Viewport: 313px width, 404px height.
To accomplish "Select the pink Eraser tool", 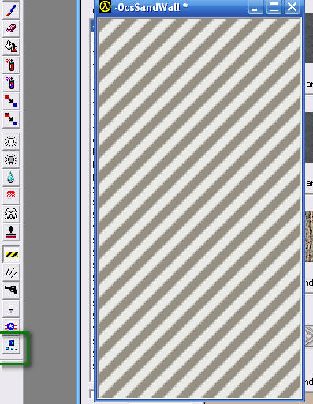I will 11,28.
